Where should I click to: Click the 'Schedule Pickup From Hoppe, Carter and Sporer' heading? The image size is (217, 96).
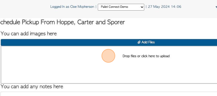pos(62,22)
